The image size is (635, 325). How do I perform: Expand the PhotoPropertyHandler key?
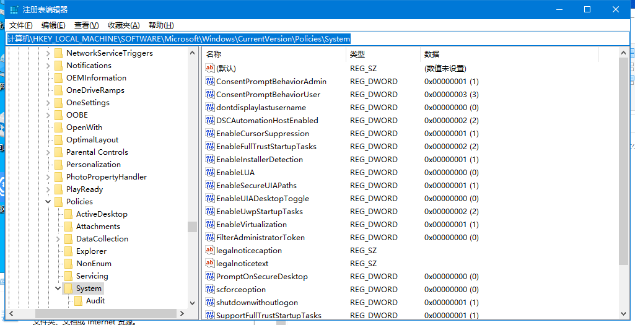click(x=48, y=177)
